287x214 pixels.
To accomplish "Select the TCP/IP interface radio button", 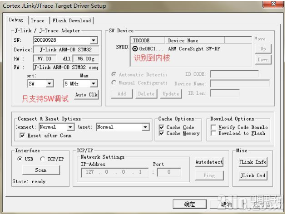I will (43, 159).
